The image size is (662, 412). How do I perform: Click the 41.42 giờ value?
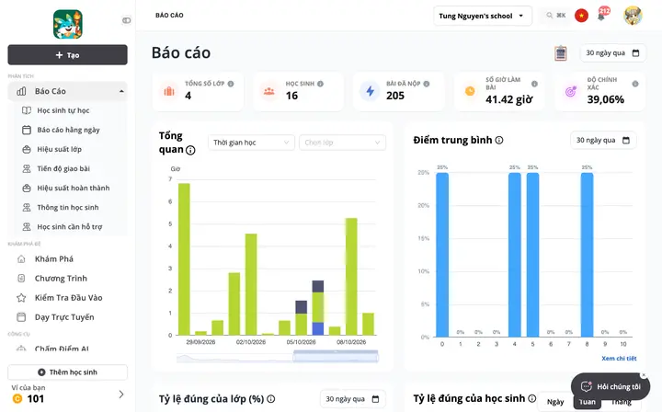point(508,99)
